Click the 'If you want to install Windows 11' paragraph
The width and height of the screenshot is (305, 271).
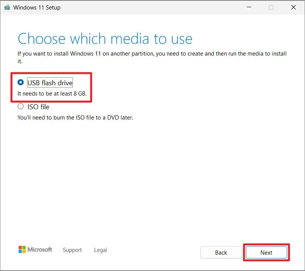(152, 57)
